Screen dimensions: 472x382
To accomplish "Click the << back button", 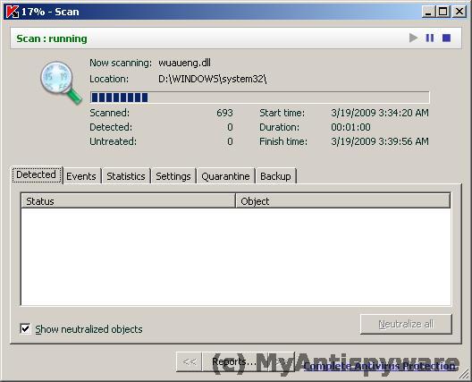I will [x=190, y=361].
